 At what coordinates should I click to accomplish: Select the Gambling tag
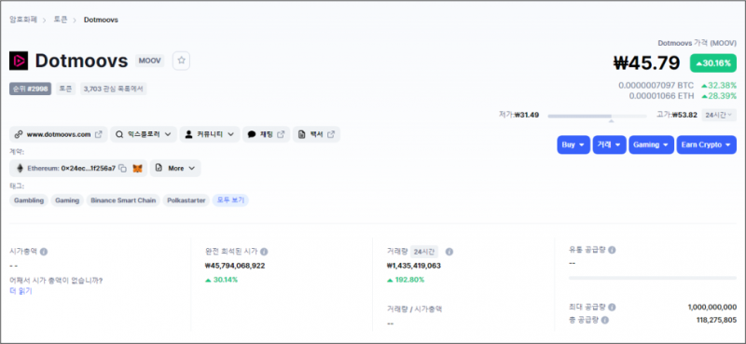29,200
